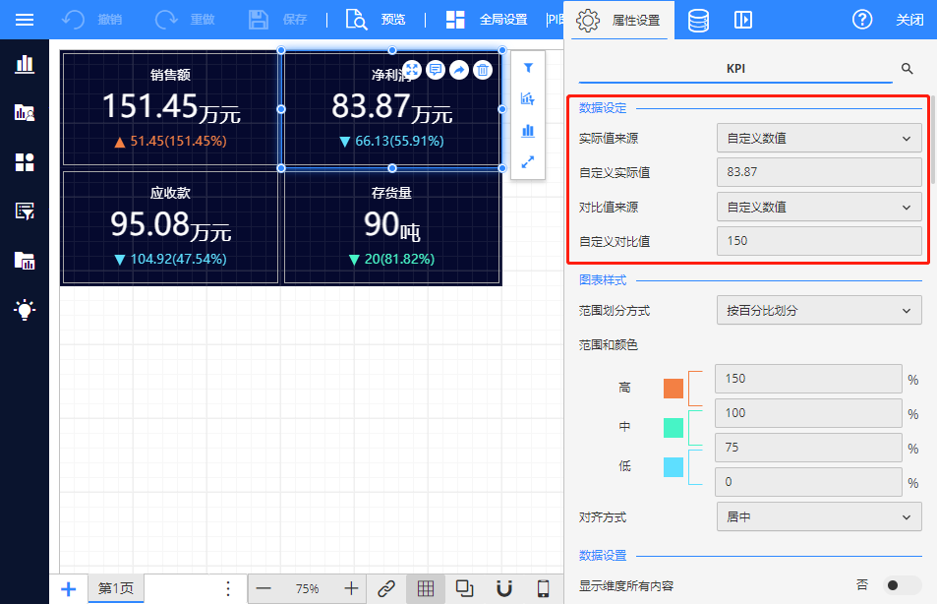The width and height of the screenshot is (937, 604).
Task: Enable magnet snapping in the bottom bar
Action: [504, 588]
